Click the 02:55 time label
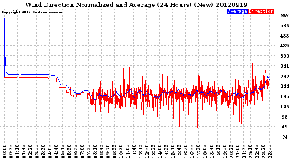Image resolution: width=296 pixels, height=160 pixels. (x=37, y=151)
